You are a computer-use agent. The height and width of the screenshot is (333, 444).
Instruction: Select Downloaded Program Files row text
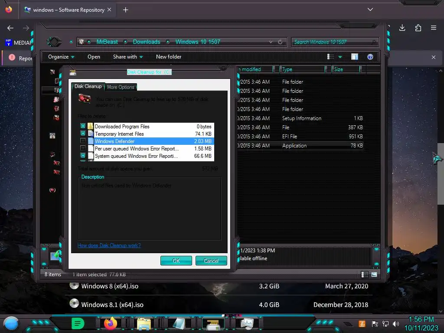click(122, 127)
